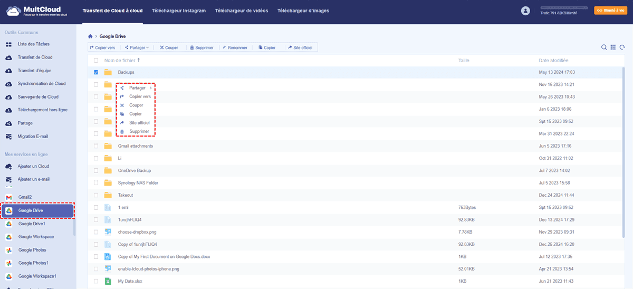This screenshot has height=289, width=633.
Task: Choose Supprimer in context menu
Action: pyautogui.click(x=136, y=131)
